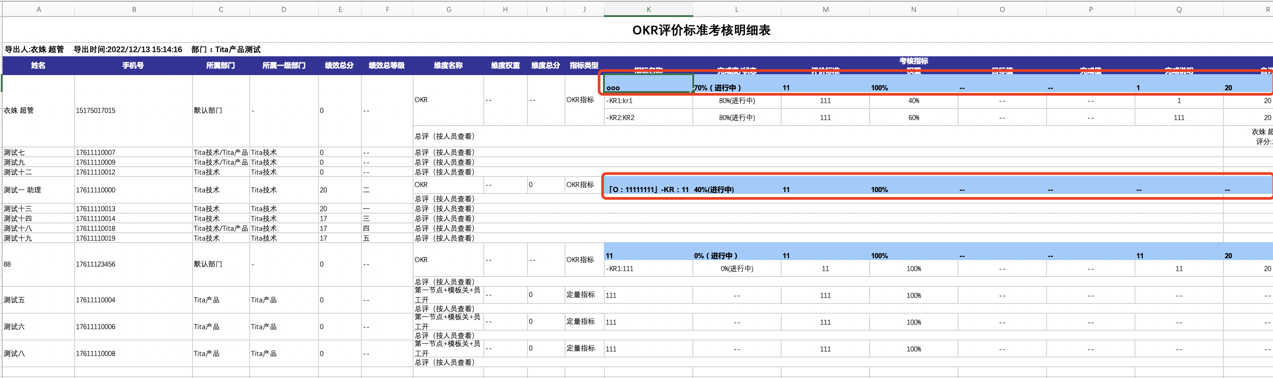Click the 指标类型 header cell
The width and height of the screenshot is (1273, 378).
point(584,65)
